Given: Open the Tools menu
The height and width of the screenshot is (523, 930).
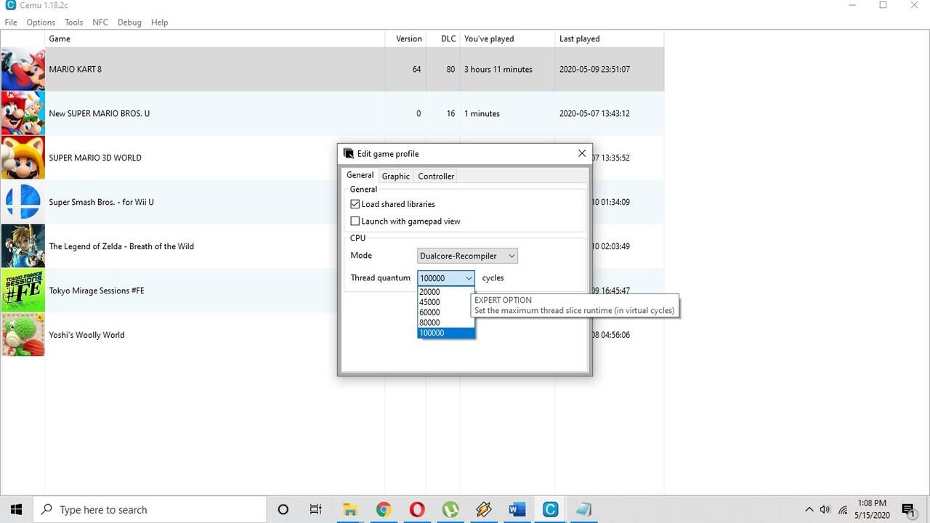Looking at the screenshot, I should (73, 22).
